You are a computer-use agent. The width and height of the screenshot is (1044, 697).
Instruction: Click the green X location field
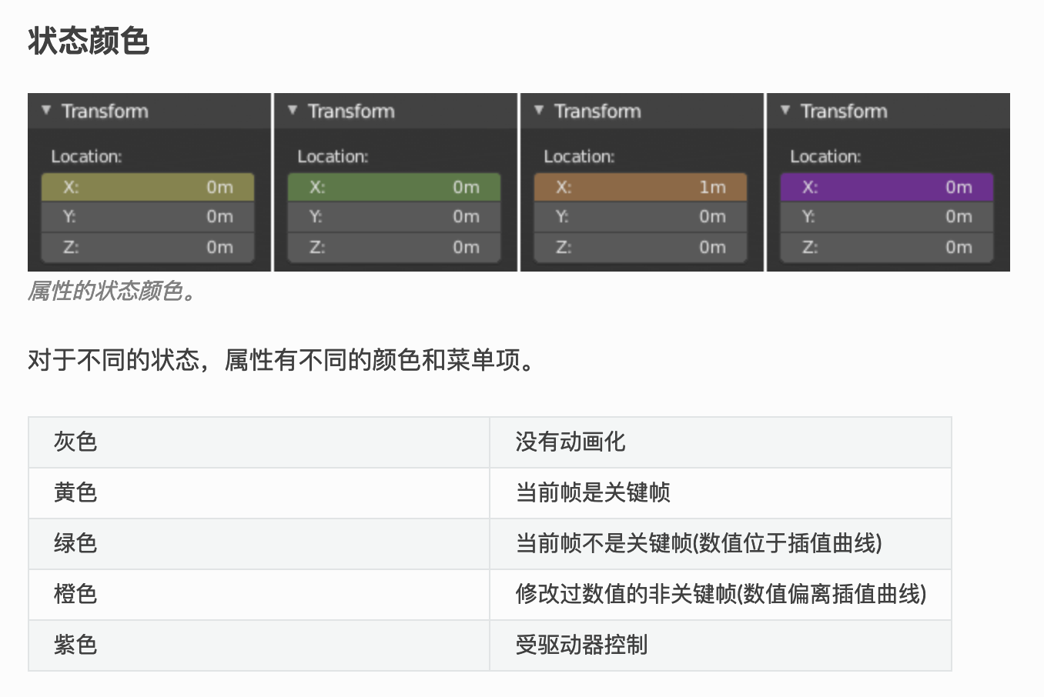pyautogui.click(x=393, y=187)
